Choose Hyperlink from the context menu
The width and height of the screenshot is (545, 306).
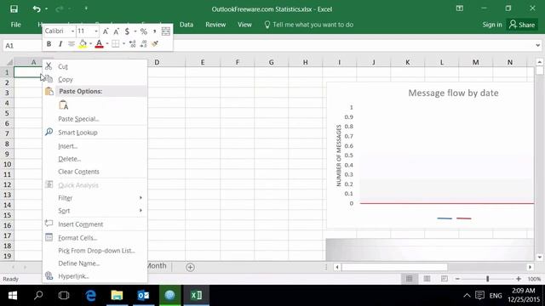95,276
